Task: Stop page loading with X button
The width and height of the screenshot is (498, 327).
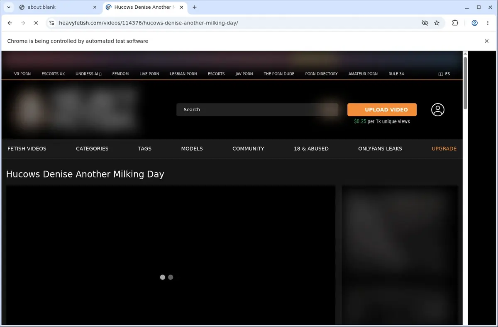Action: (x=36, y=23)
